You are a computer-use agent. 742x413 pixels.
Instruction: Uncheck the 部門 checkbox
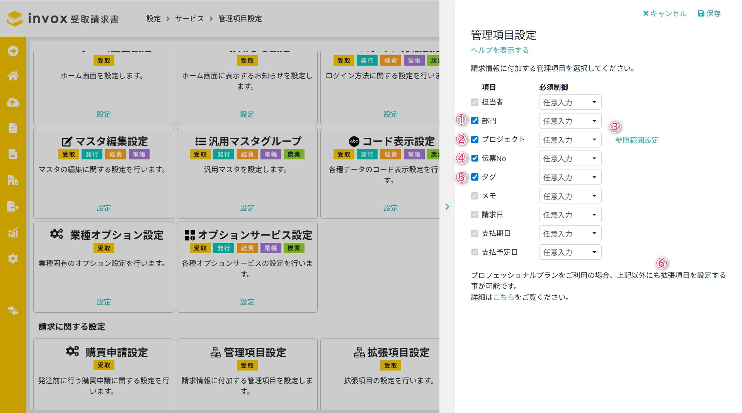pyautogui.click(x=475, y=121)
